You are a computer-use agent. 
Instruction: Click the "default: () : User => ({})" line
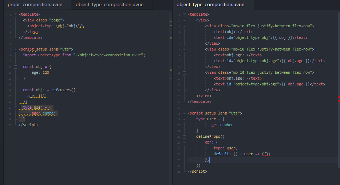(x=242, y=154)
